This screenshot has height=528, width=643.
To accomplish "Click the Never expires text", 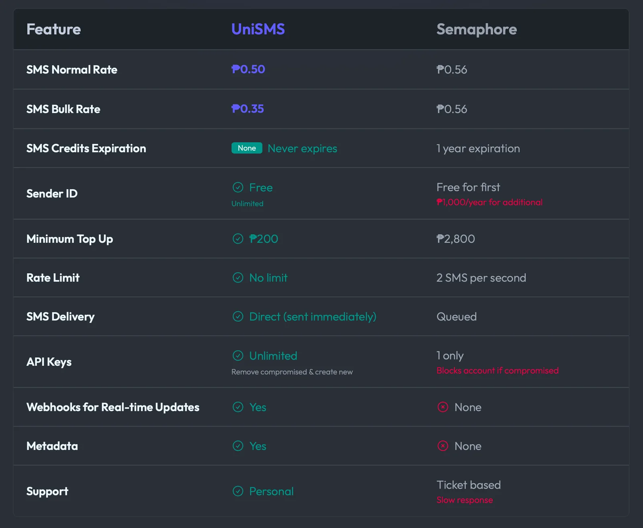I will pos(303,148).
